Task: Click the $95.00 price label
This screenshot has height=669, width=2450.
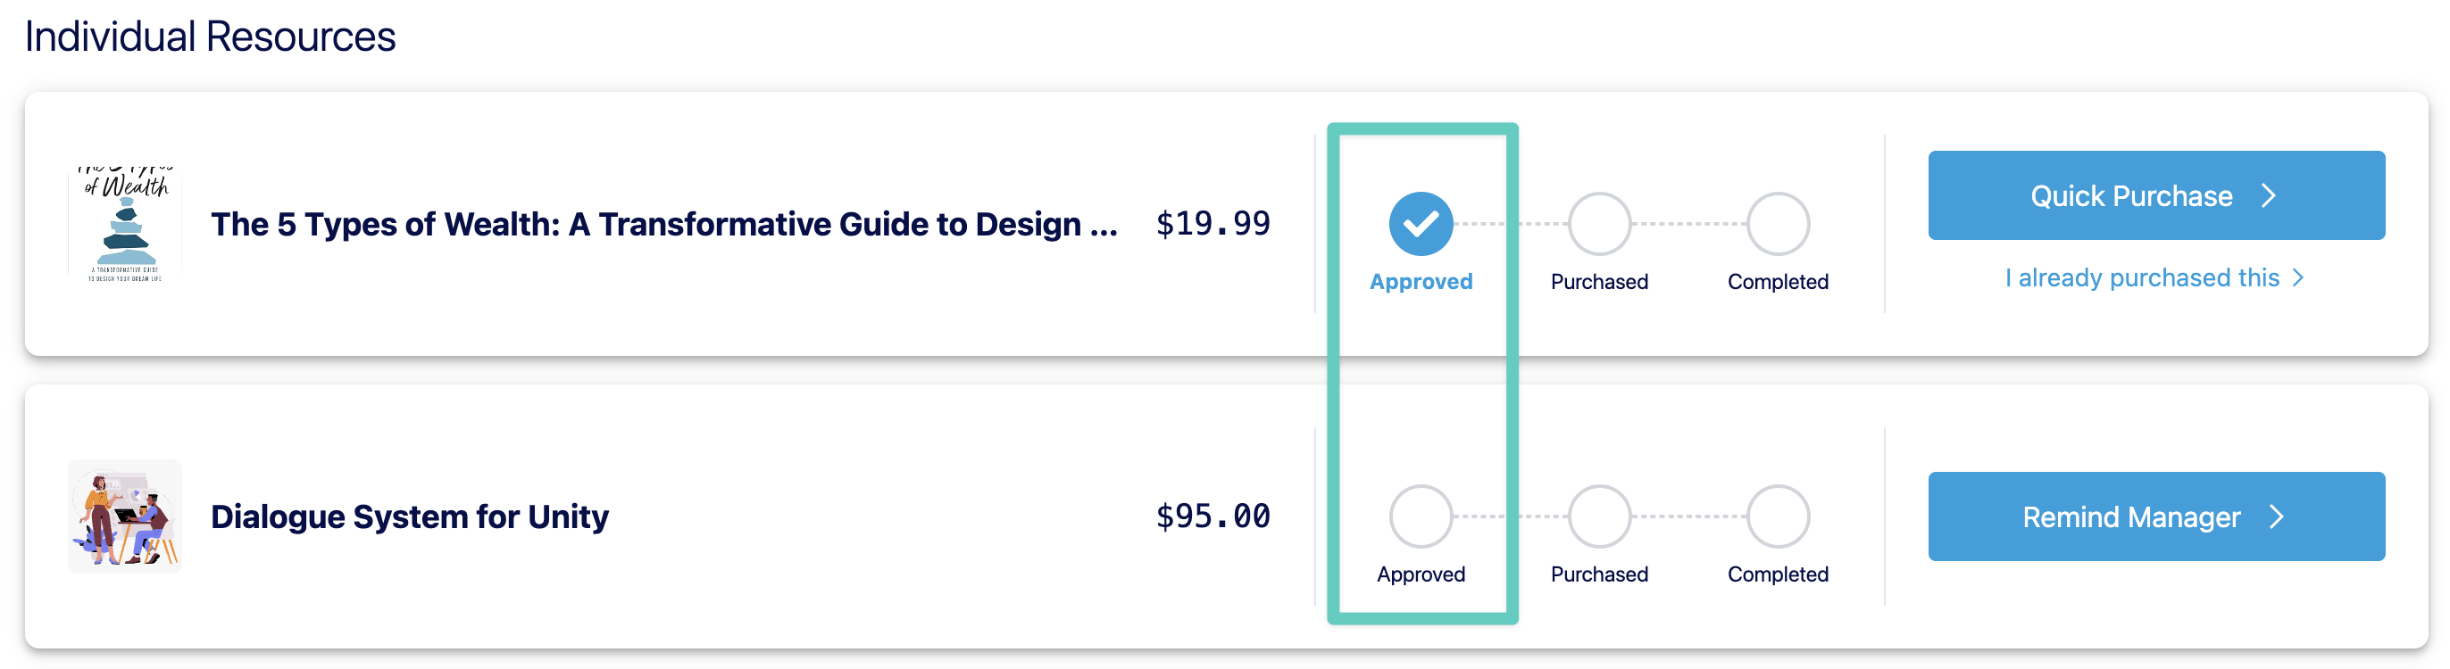Action: (x=1212, y=517)
